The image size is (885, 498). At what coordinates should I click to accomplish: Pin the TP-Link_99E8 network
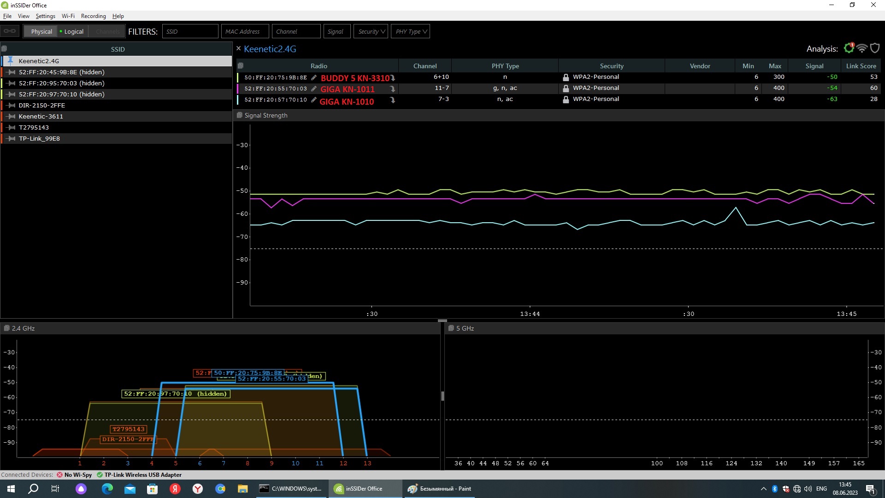[12, 138]
